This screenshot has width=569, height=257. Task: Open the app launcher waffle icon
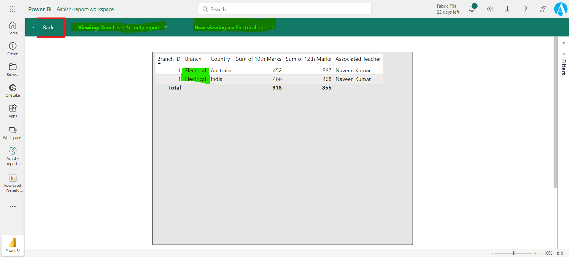tap(12, 9)
